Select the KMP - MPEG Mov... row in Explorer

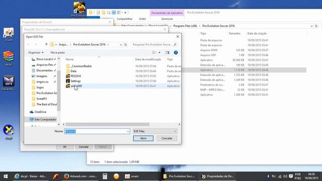(244, 89)
